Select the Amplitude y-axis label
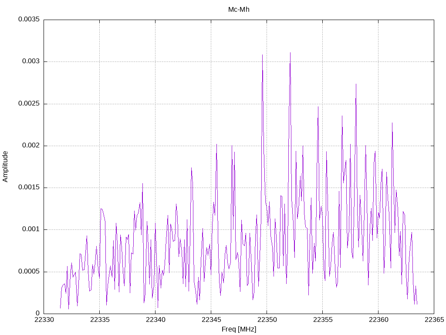Viewport: 446px width, 335px height. click(5, 167)
